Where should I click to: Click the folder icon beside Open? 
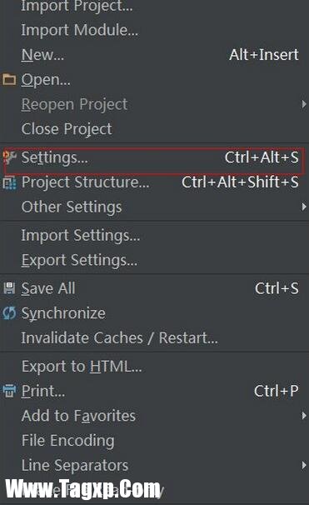point(9,79)
